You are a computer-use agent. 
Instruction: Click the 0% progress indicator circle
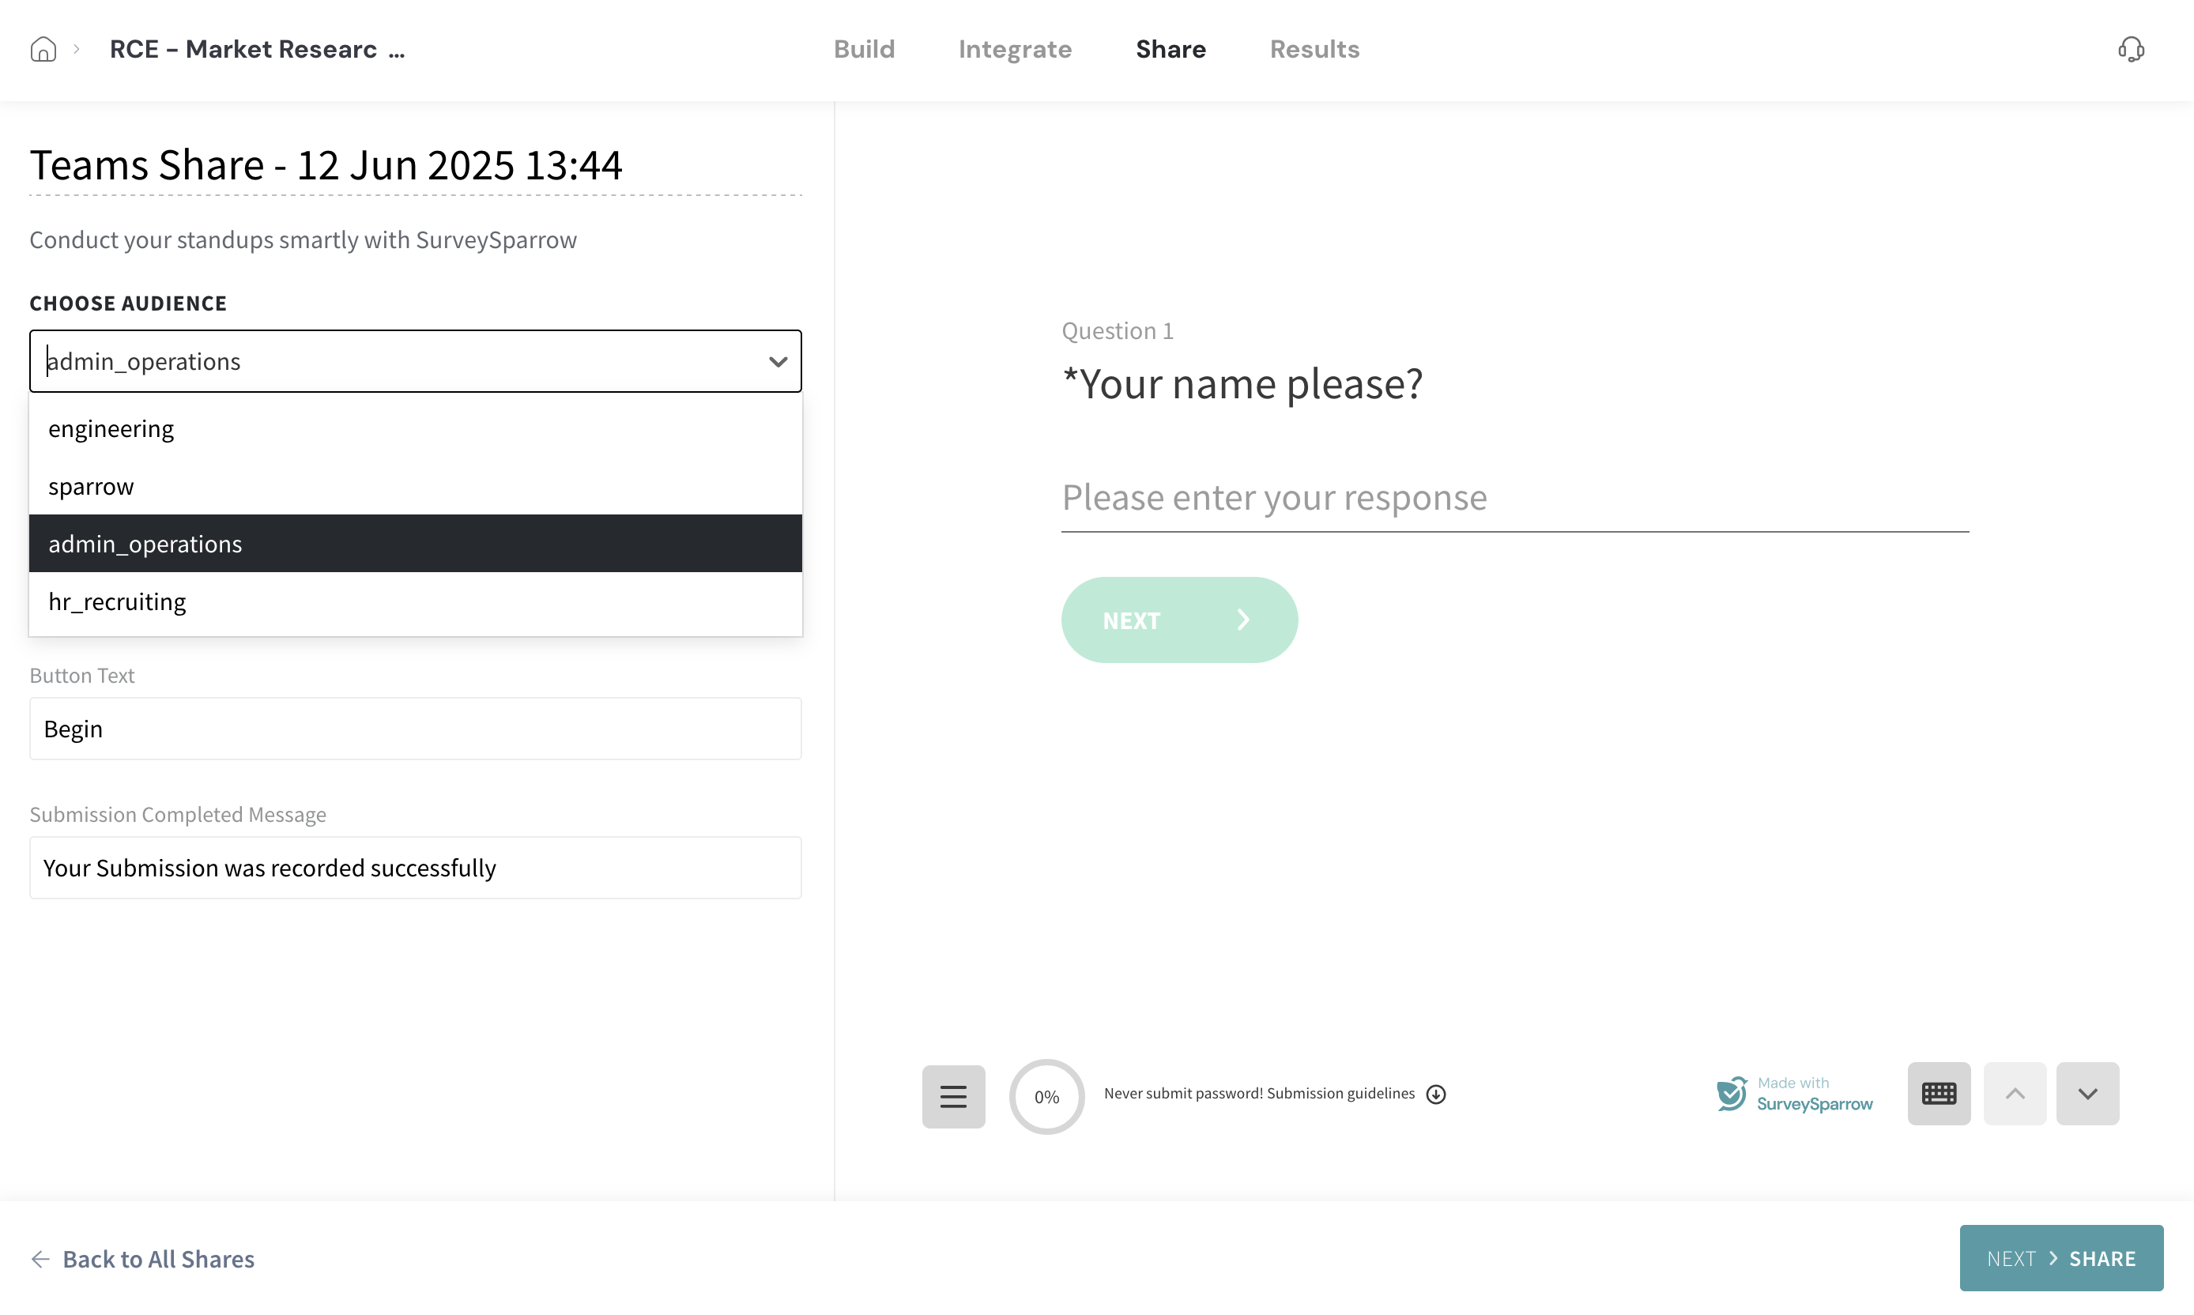(1046, 1097)
